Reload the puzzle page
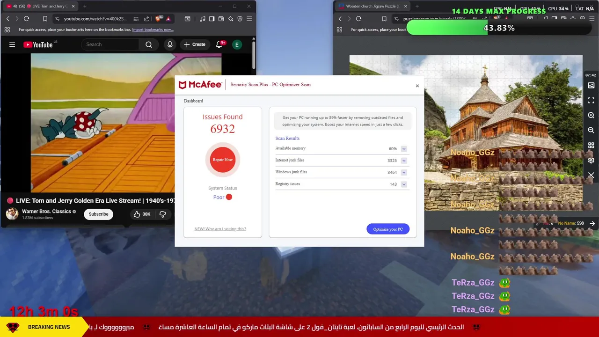Image resolution: width=599 pixels, height=337 pixels. click(359, 19)
